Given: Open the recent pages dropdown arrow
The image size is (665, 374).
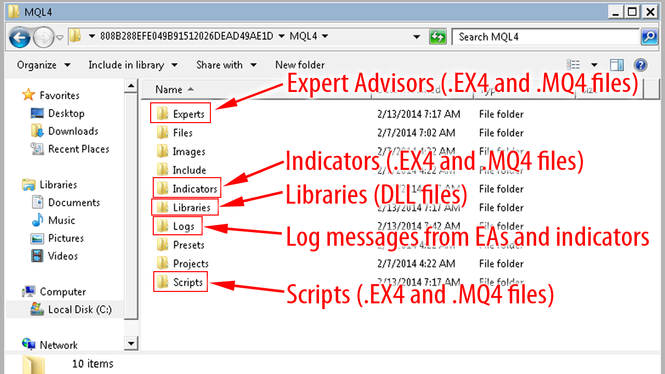Looking at the screenshot, I should pyautogui.click(x=59, y=37).
